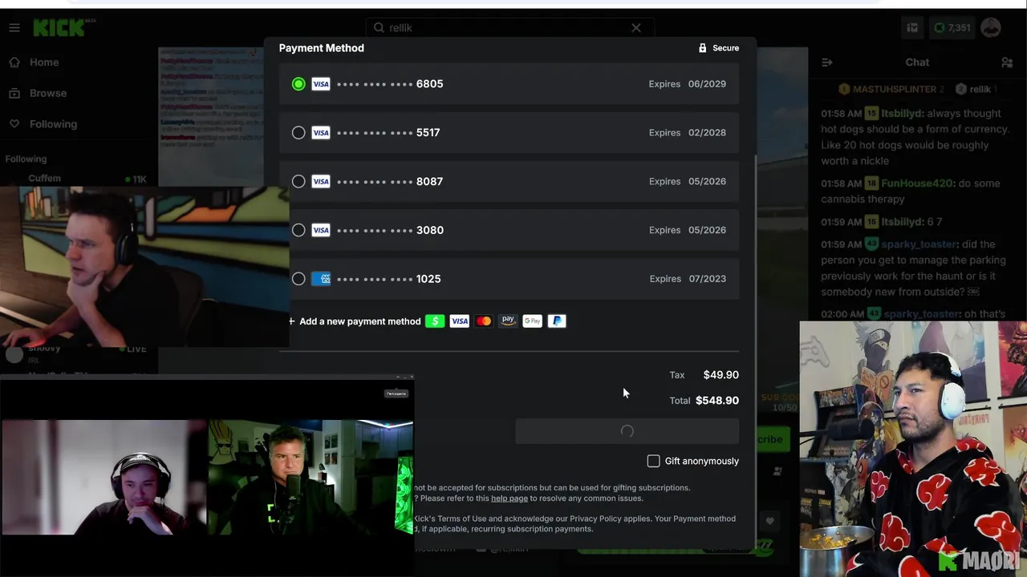This screenshot has height=577, width=1027.
Task: Open the 7,351 points balance
Action: (x=952, y=28)
